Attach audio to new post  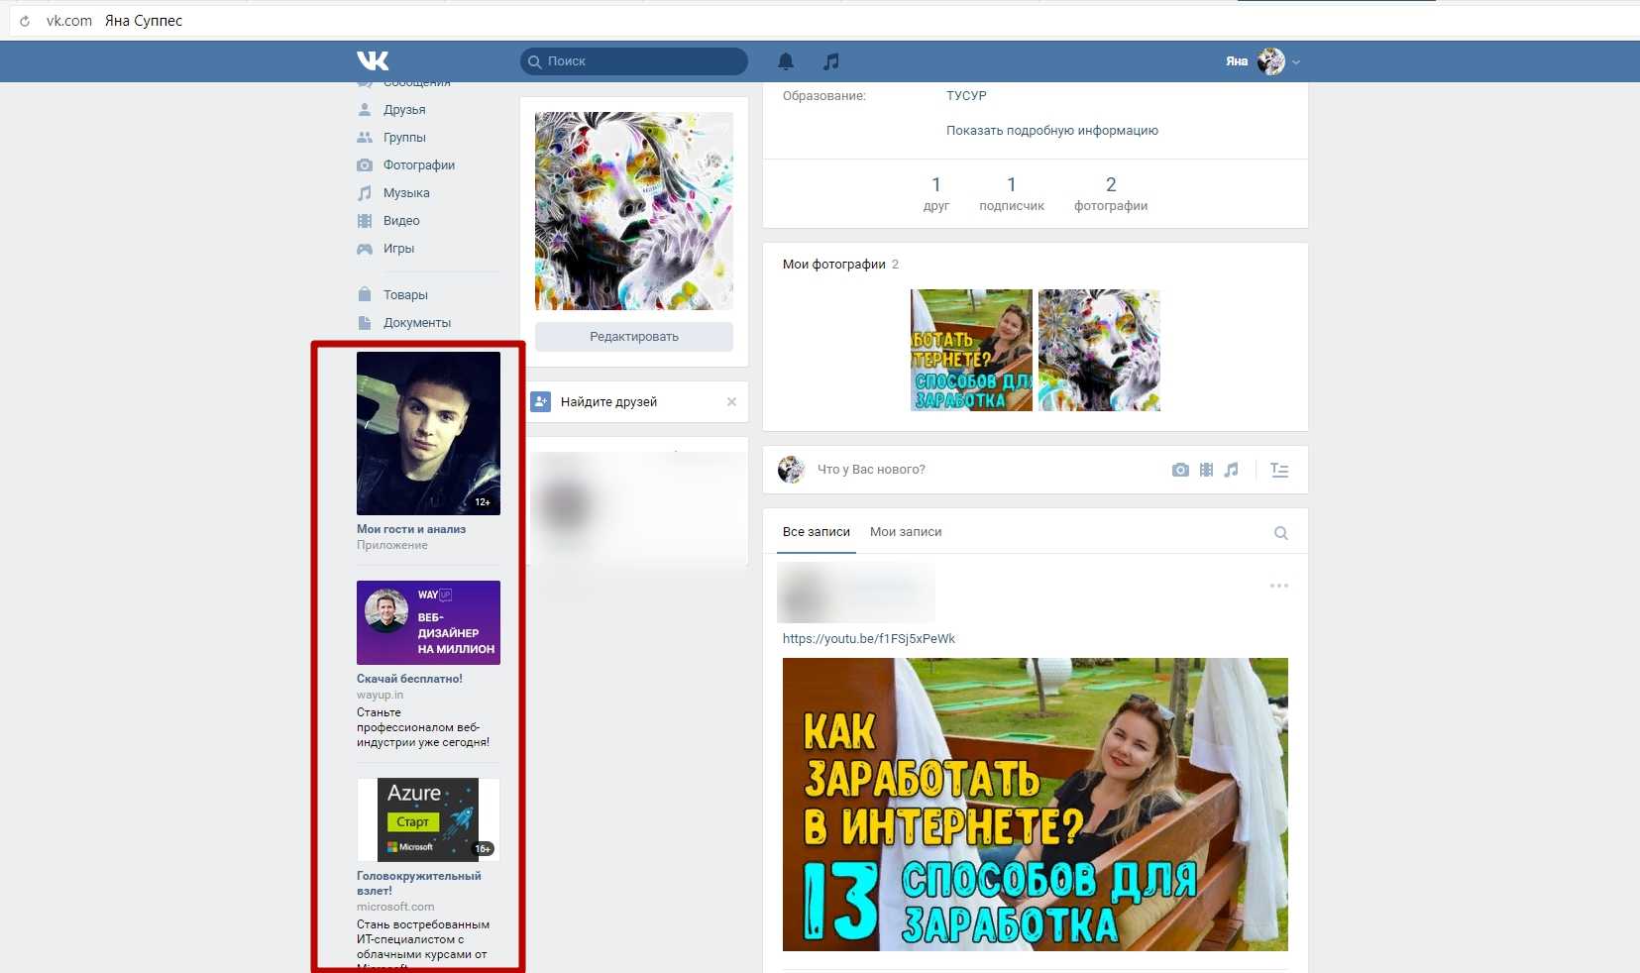1231,470
